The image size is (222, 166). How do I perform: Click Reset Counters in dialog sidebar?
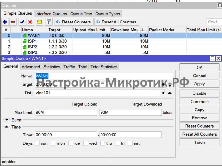[199, 126]
